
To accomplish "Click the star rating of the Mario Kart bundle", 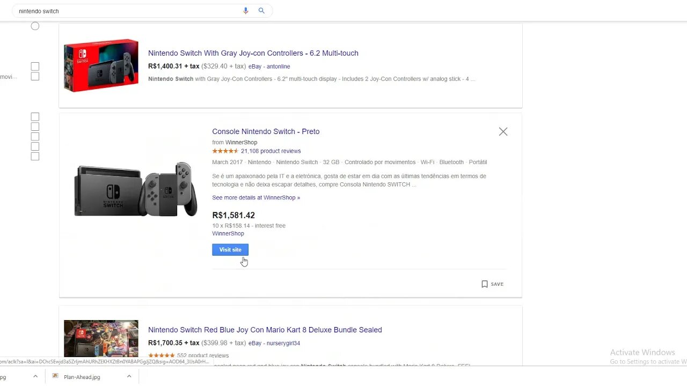I will 162,355.
